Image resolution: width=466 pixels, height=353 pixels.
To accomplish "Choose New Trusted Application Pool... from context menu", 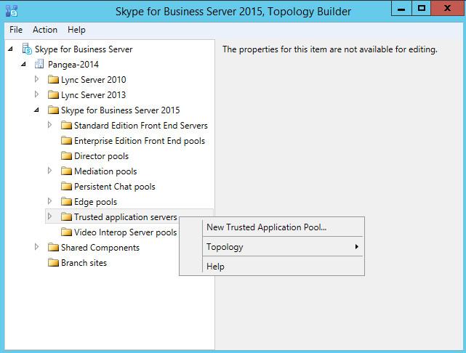I will tap(267, 227).
